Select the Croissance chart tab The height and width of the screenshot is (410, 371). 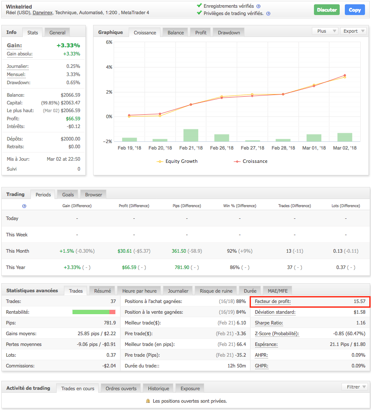click(x=145, y=32)
